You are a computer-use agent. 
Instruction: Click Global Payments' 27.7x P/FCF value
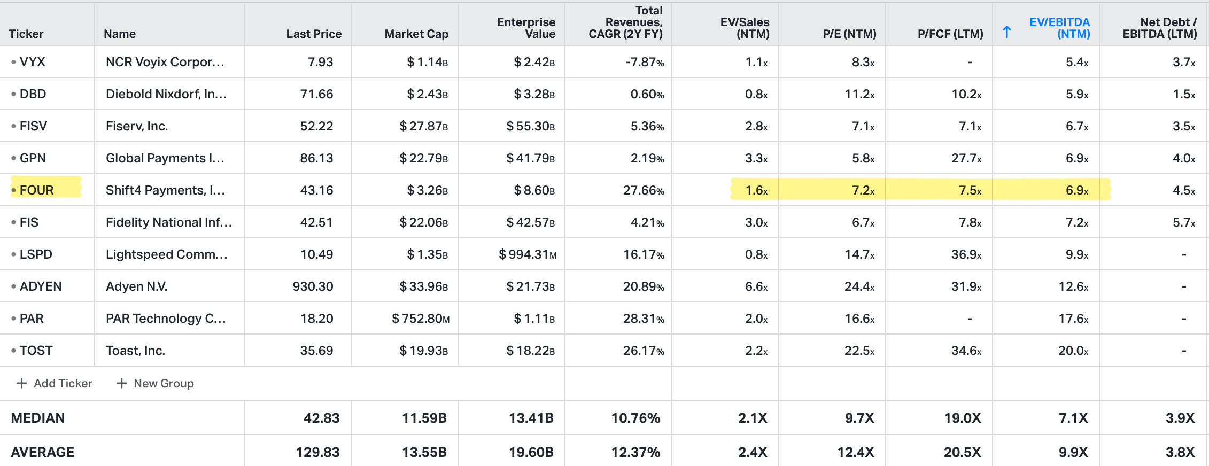966,158
